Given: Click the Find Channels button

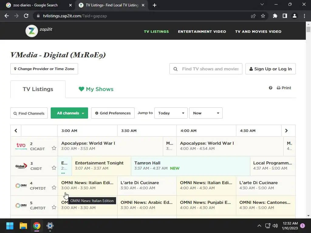Looking at the screenshot, I should [x=29, y=113].
